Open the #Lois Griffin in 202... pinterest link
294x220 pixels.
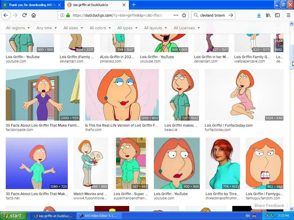pyautogui.click(x=117, y=57)
